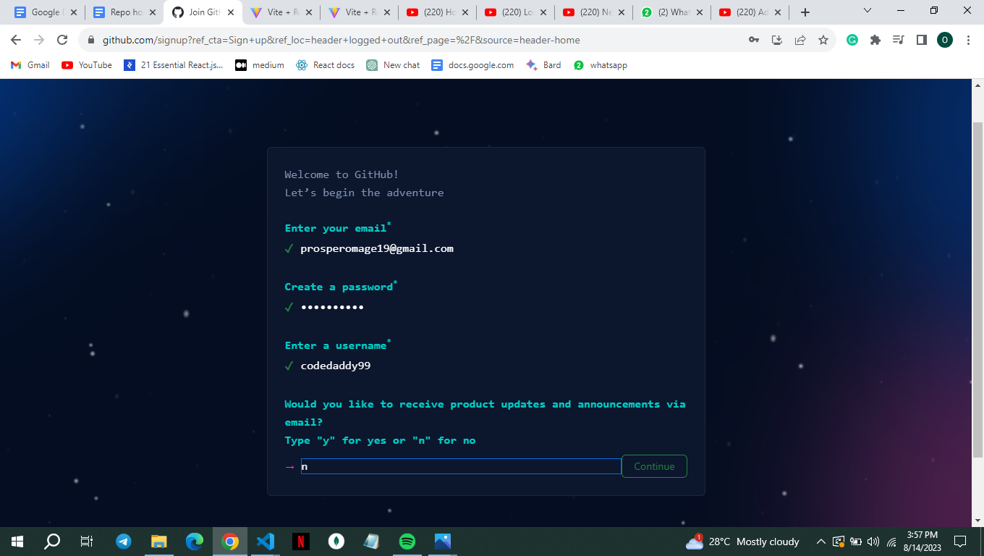Expand the tab search chevron
Screen dimensions: 984x556
[x=868, y=11]
